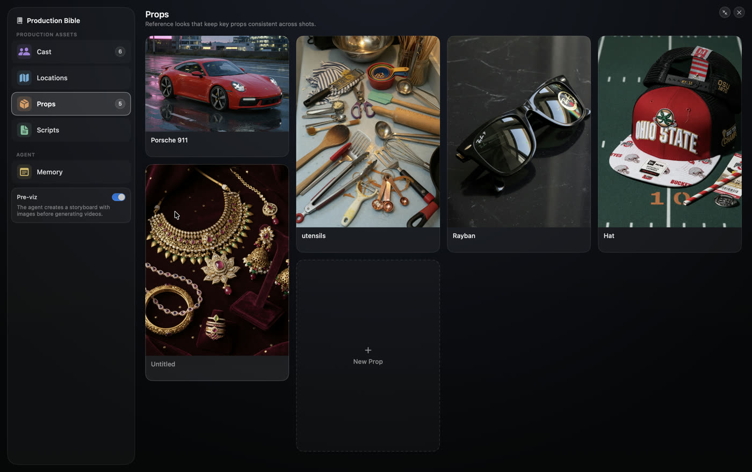Open the Untitled jewelry prop image

(217, 260)
